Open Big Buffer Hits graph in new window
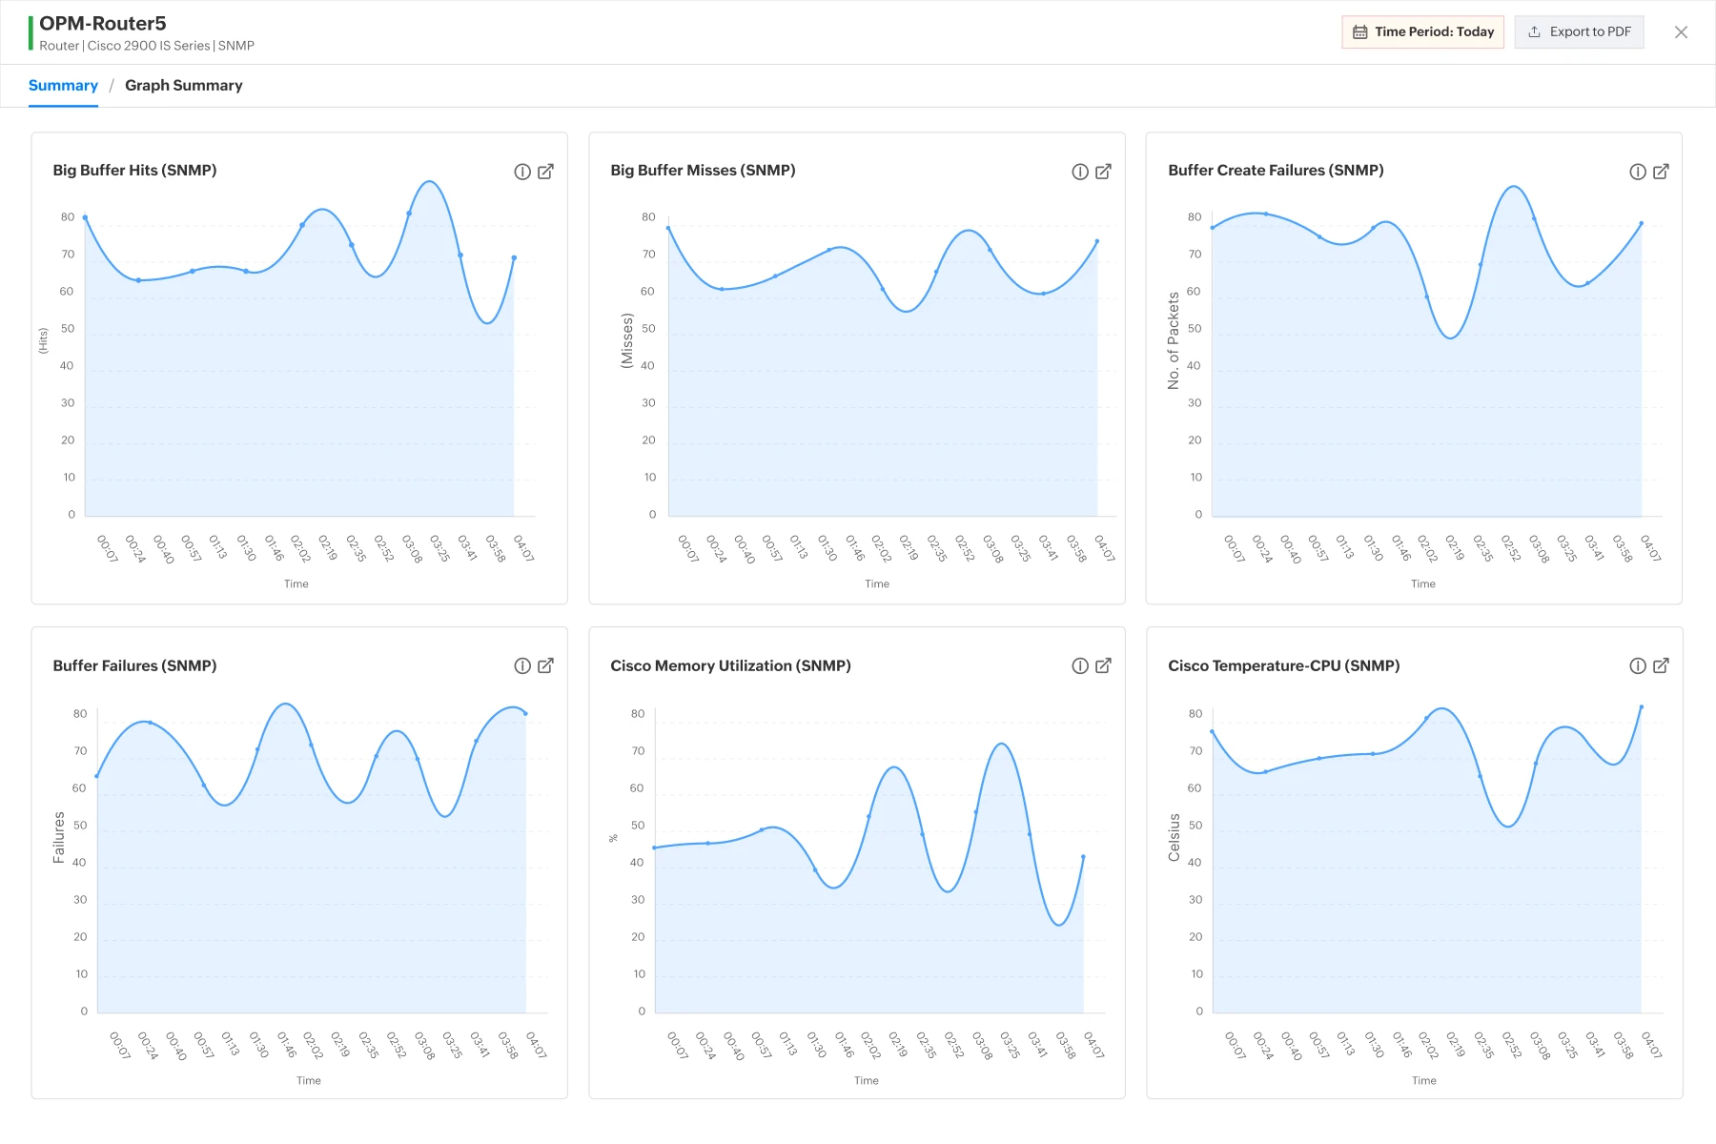The width and height of the screenshot is (1716, 1144). coord(545,172)
